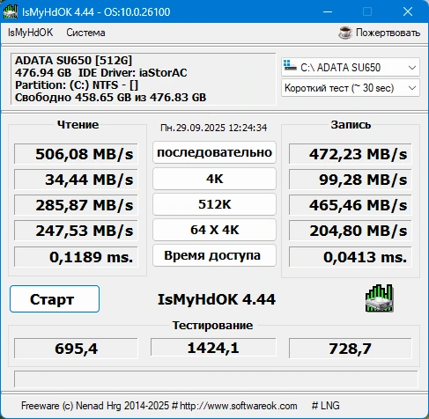Open the Система menu
Image resolution: width=429 pixels, height=419 pixels.
coord(85,33)
